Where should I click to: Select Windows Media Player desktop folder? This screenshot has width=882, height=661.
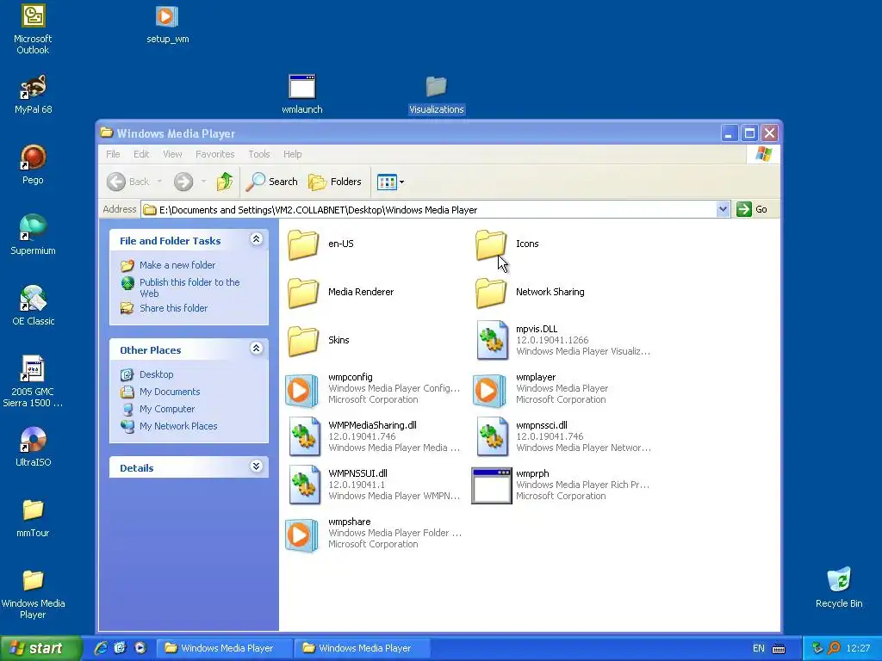[33, 594]
